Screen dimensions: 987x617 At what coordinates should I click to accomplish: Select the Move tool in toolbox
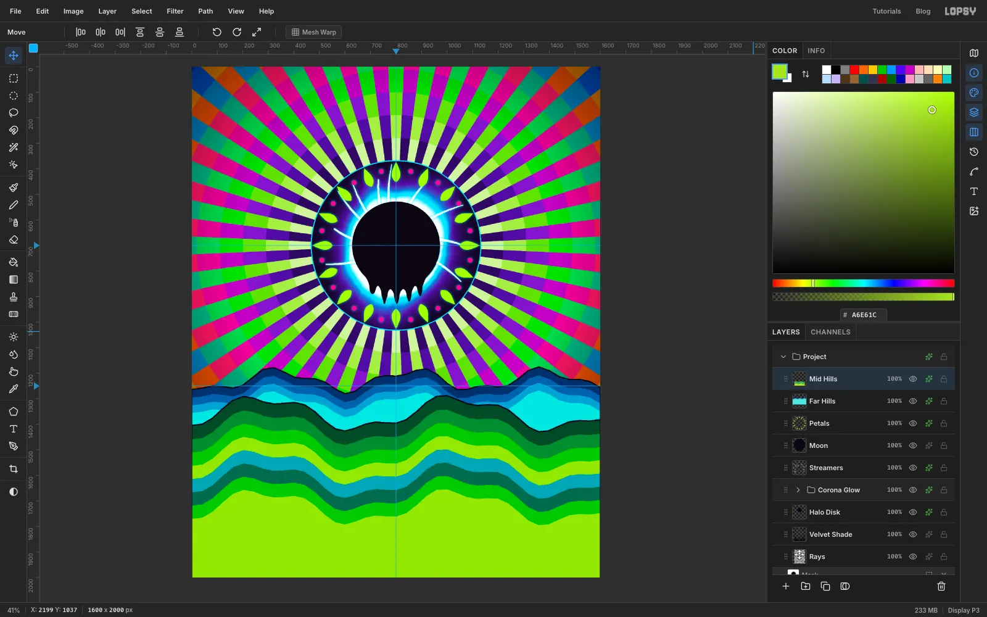[14, 56]
